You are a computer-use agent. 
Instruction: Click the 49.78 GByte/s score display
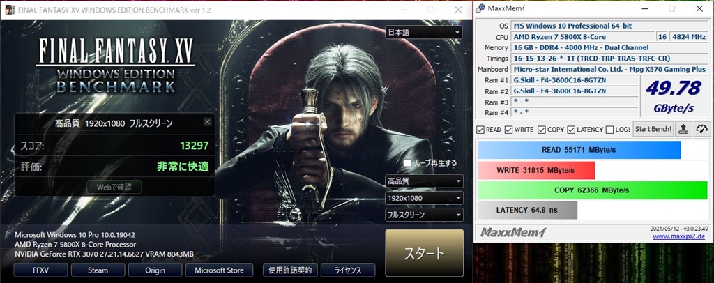pyautogui.click(x=674, y=98)
